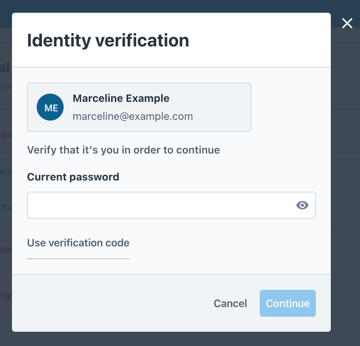Click the 'Verify that it's you' message
Screen dimensions: 360x346
pyautogui.click(x=123, y=150)
